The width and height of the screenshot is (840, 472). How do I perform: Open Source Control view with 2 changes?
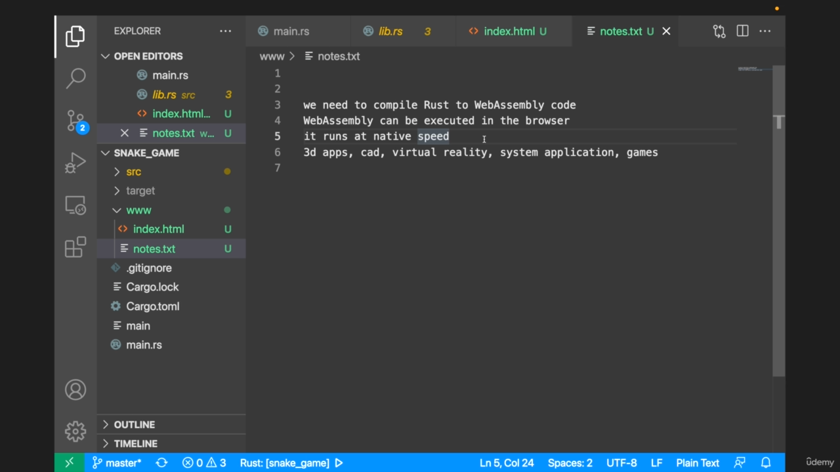75,121
